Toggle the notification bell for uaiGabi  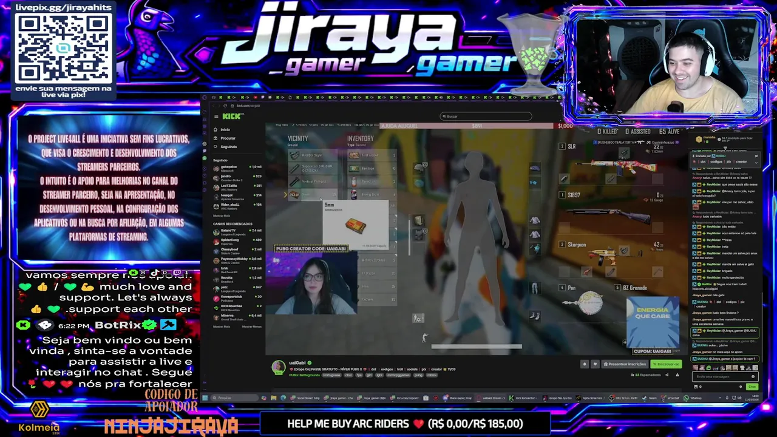pos(585,364)
